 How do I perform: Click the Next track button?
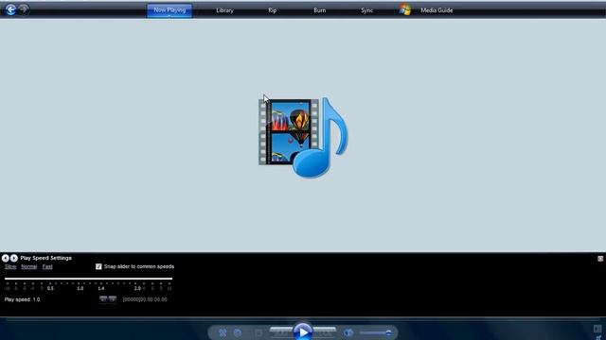325,331
